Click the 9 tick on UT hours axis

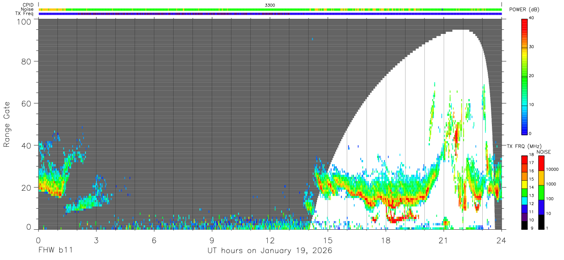coord(212,240)
